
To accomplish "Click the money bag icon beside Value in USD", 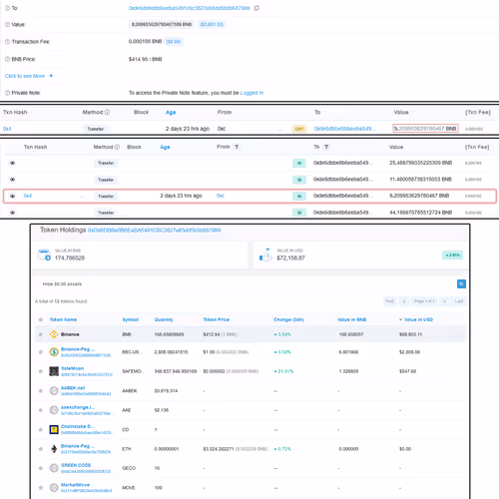I will point(265,254).
